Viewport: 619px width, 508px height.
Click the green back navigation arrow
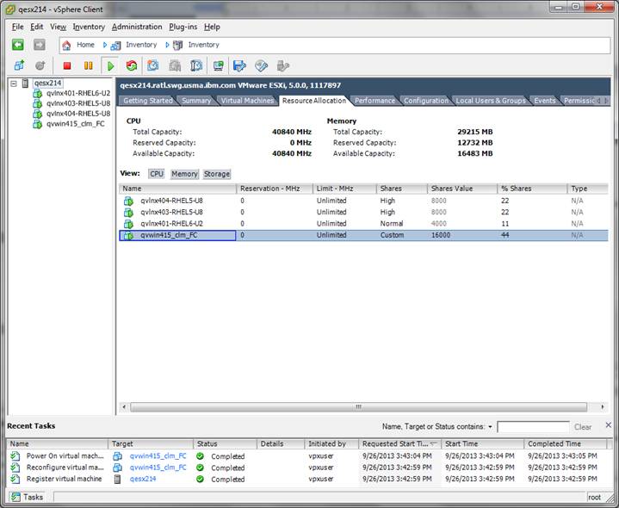tap(18, 45)
